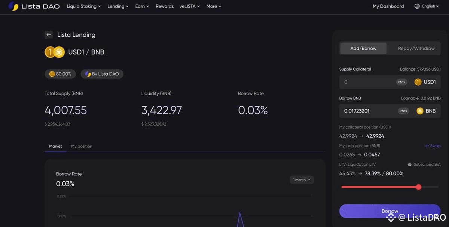449x227 pixels.
Task: Click the Lista icon in By Lista DAO badge
Action: coord(88,74)
